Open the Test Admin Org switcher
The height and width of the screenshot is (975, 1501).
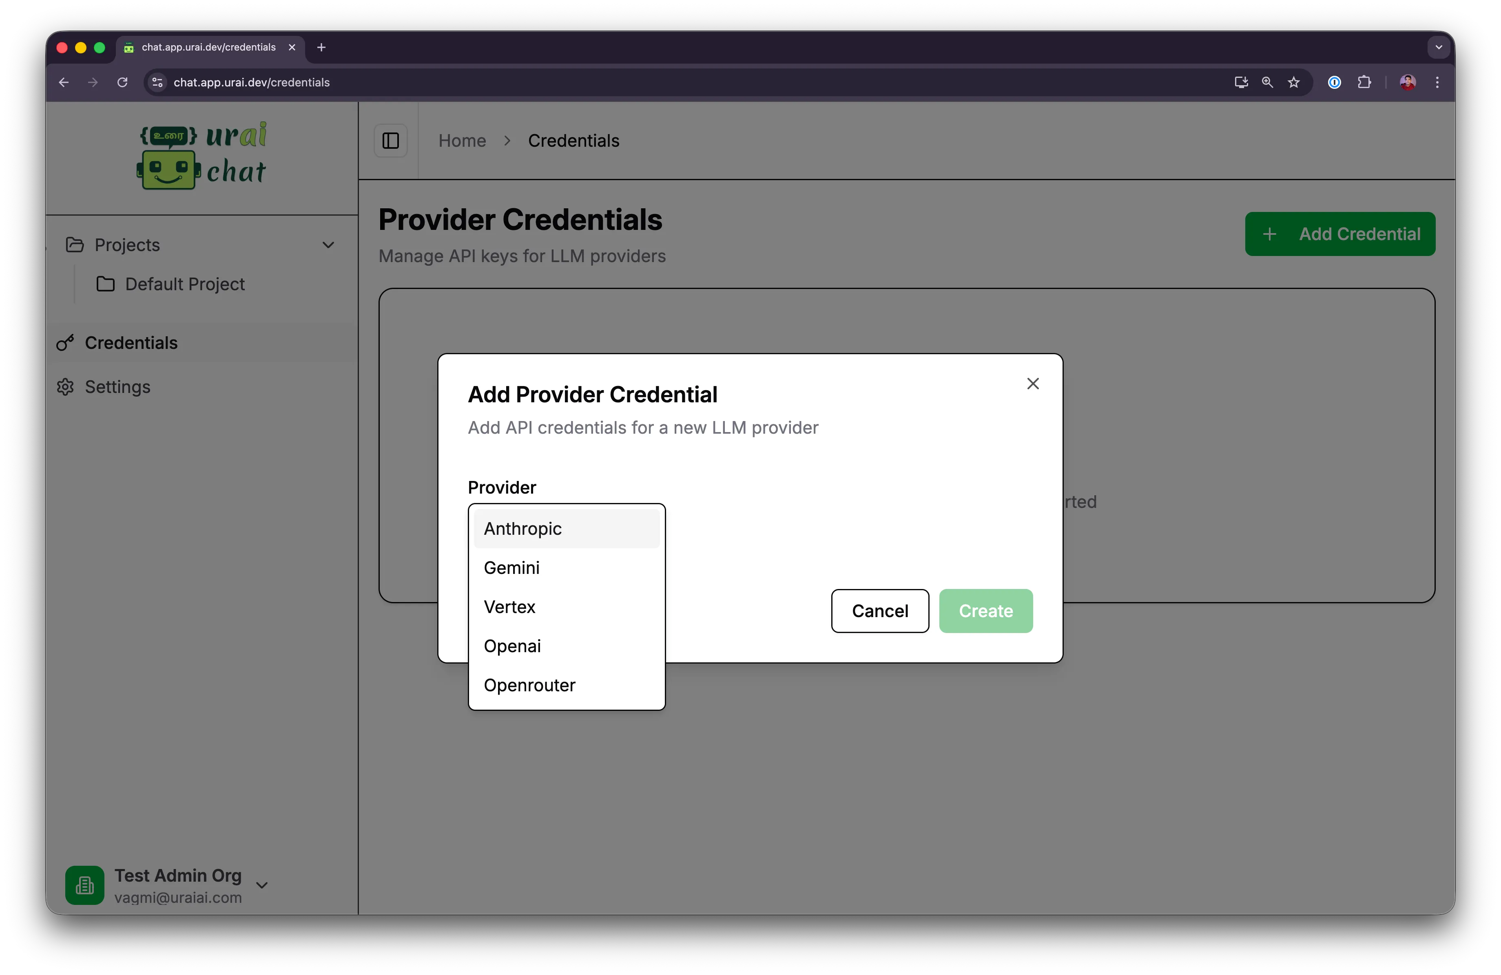pos(167,885)
